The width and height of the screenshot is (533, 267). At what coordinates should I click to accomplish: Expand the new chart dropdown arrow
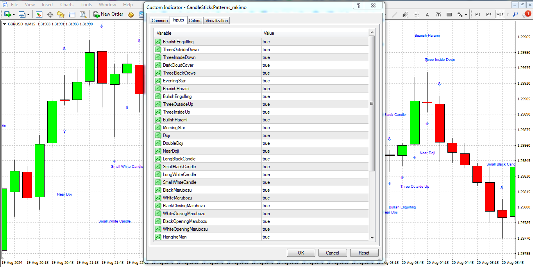(x=14, y=14)
